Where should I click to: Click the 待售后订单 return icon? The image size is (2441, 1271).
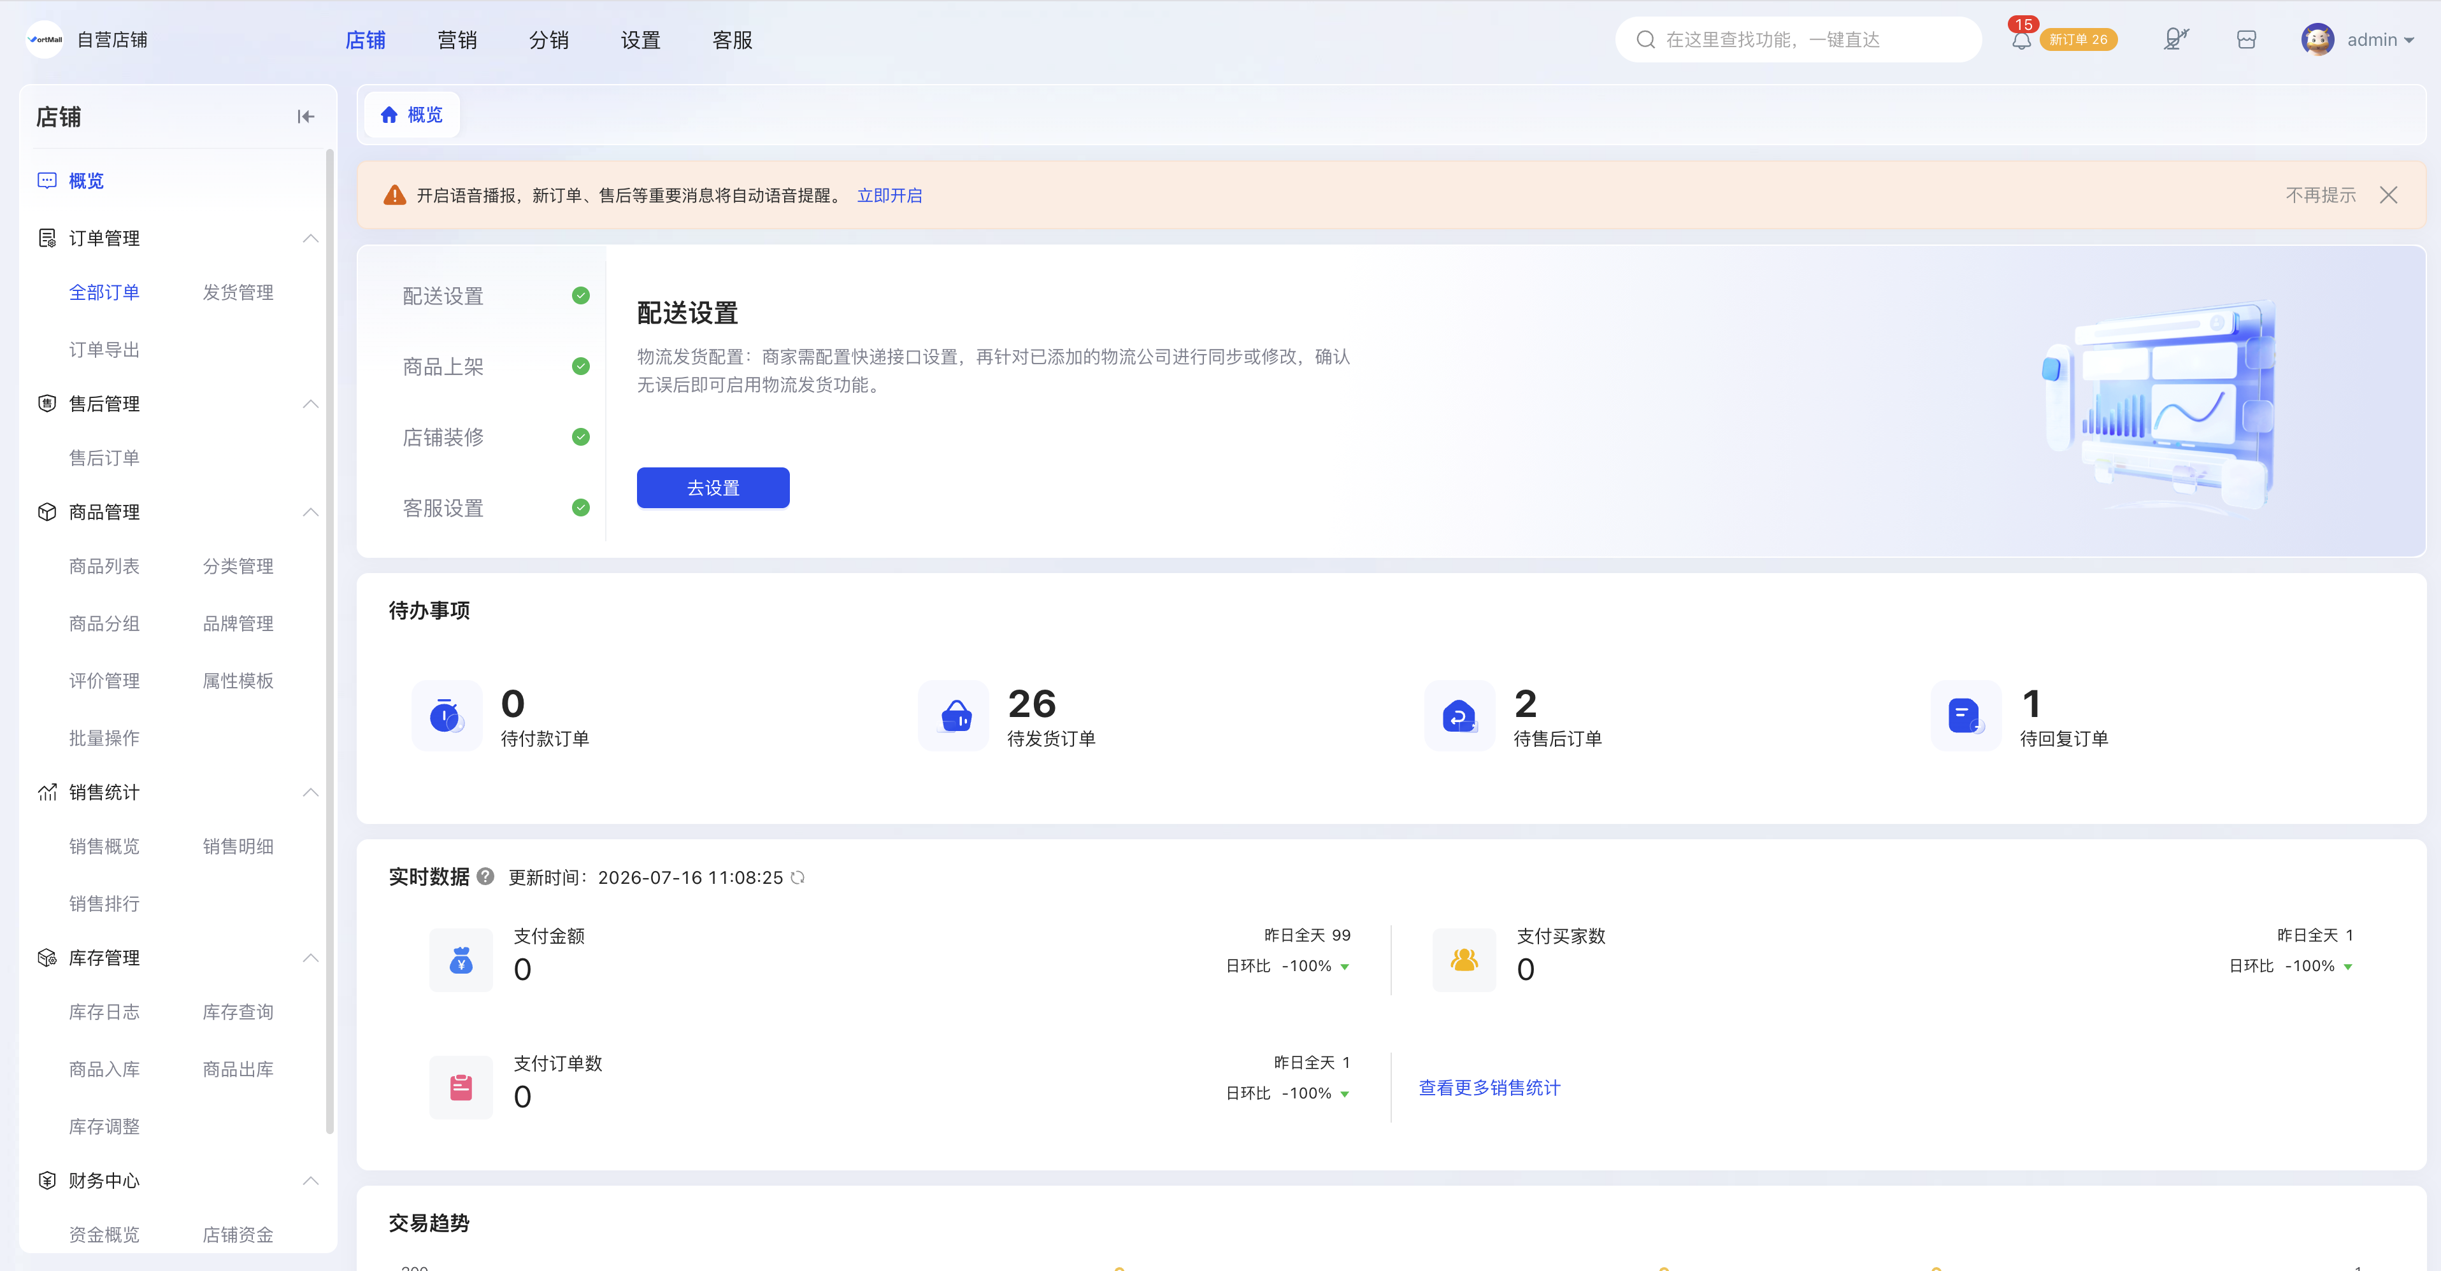coord(1459,716)
